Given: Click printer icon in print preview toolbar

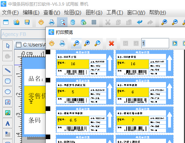Looking at the screenshot, I should (x=62, y=43).
